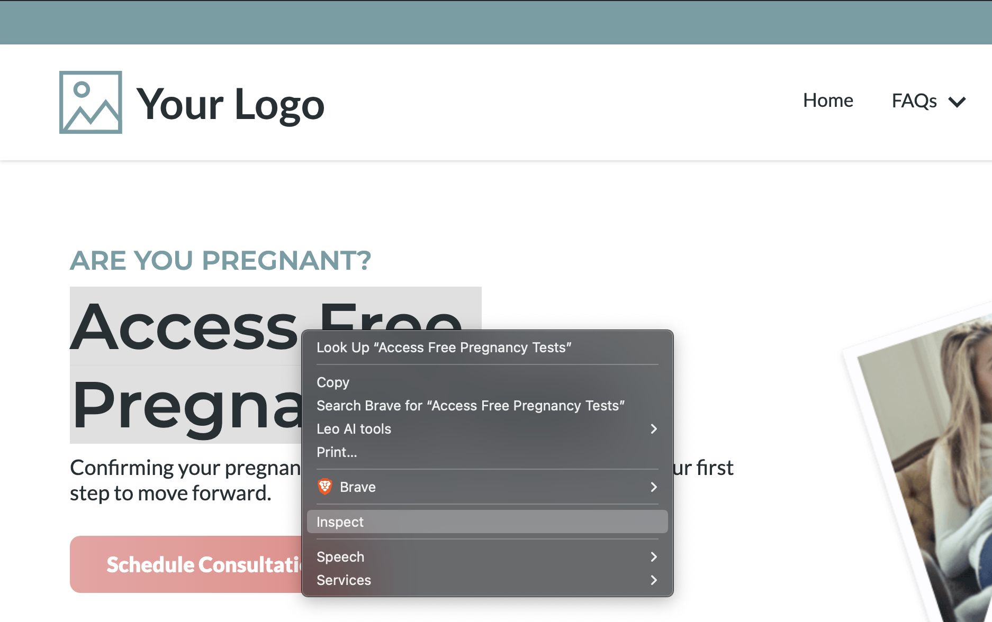The image size is (992, 622).
Task: Select Look Up "Access Free Pregnancy Tests"
Action: [488, 347]
